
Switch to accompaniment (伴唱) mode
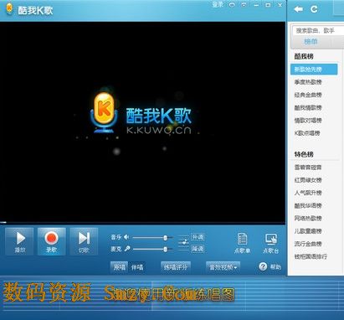pyautogui.click(x=137, y=267)
